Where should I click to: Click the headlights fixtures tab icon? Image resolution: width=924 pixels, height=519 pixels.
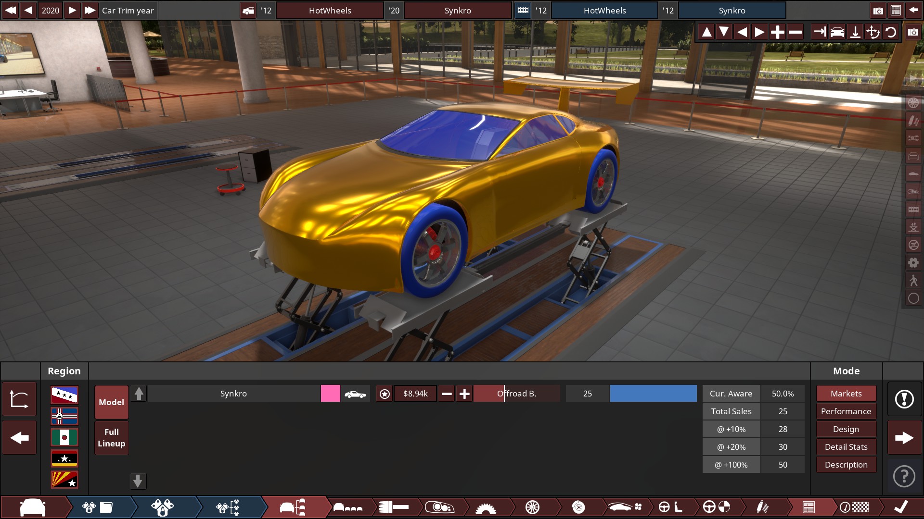pyautogui.click(x=440, y=507)
